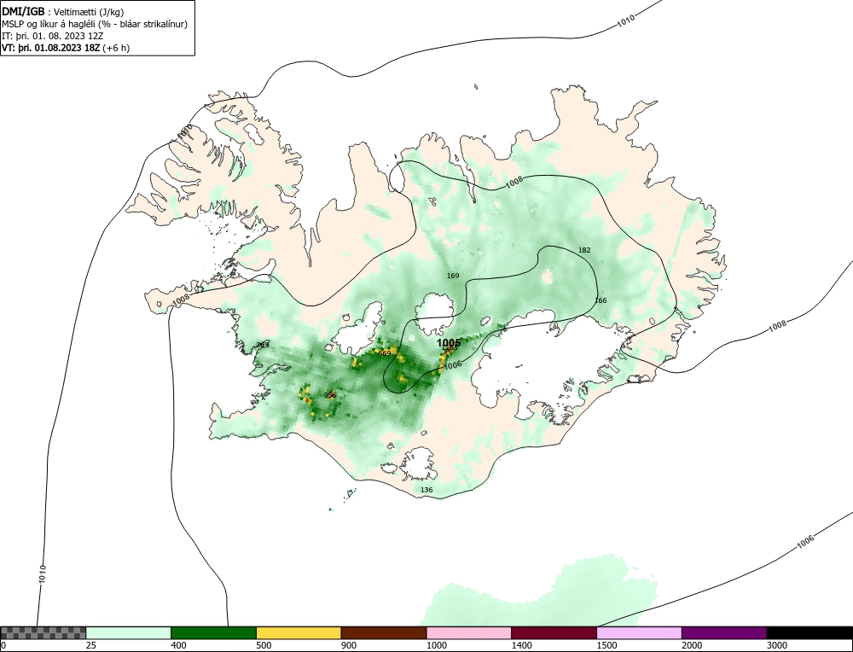Click the '1010' isobar label on lower-left isobar
853x652 pixels.
43,574
